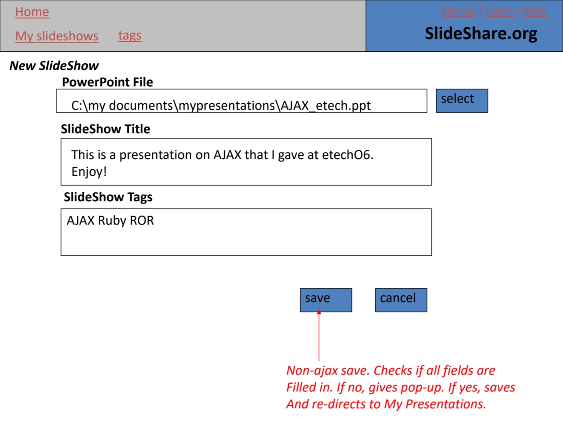Viewport: 563px width, 422px height.
Task: Open the Home link
Action: tap(32, 12)
